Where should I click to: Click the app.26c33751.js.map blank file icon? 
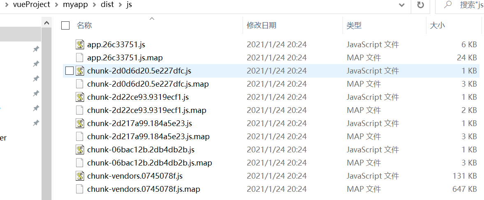point(80,57)
